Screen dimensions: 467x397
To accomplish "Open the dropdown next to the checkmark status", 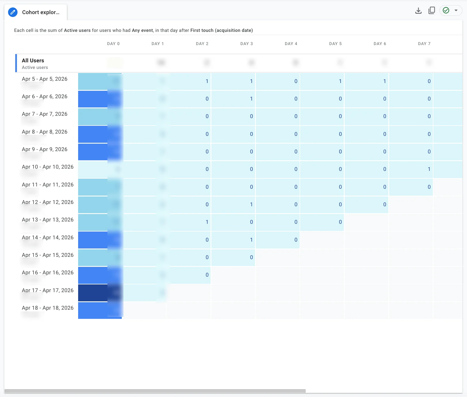I will coord(456,10).
